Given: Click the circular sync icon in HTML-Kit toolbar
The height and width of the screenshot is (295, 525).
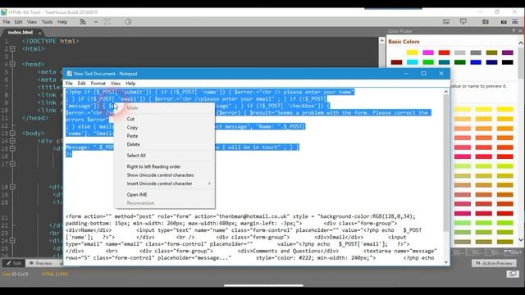Looking at the screenshot, I should (128, 22).
